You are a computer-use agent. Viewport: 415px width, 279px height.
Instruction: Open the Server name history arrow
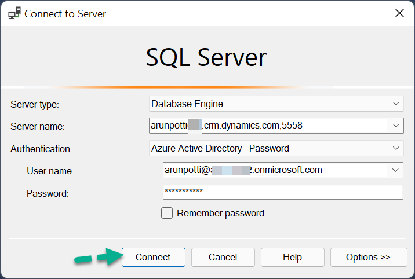(x=396, y=126)
